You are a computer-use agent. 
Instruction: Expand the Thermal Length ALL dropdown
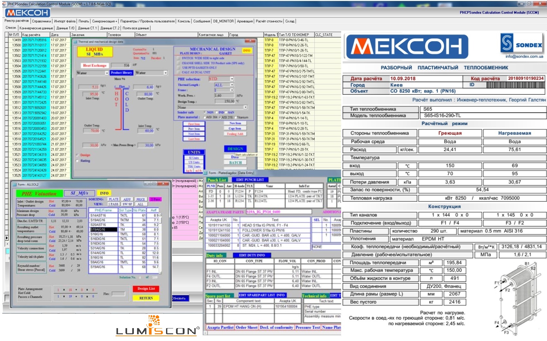[232, 85]
